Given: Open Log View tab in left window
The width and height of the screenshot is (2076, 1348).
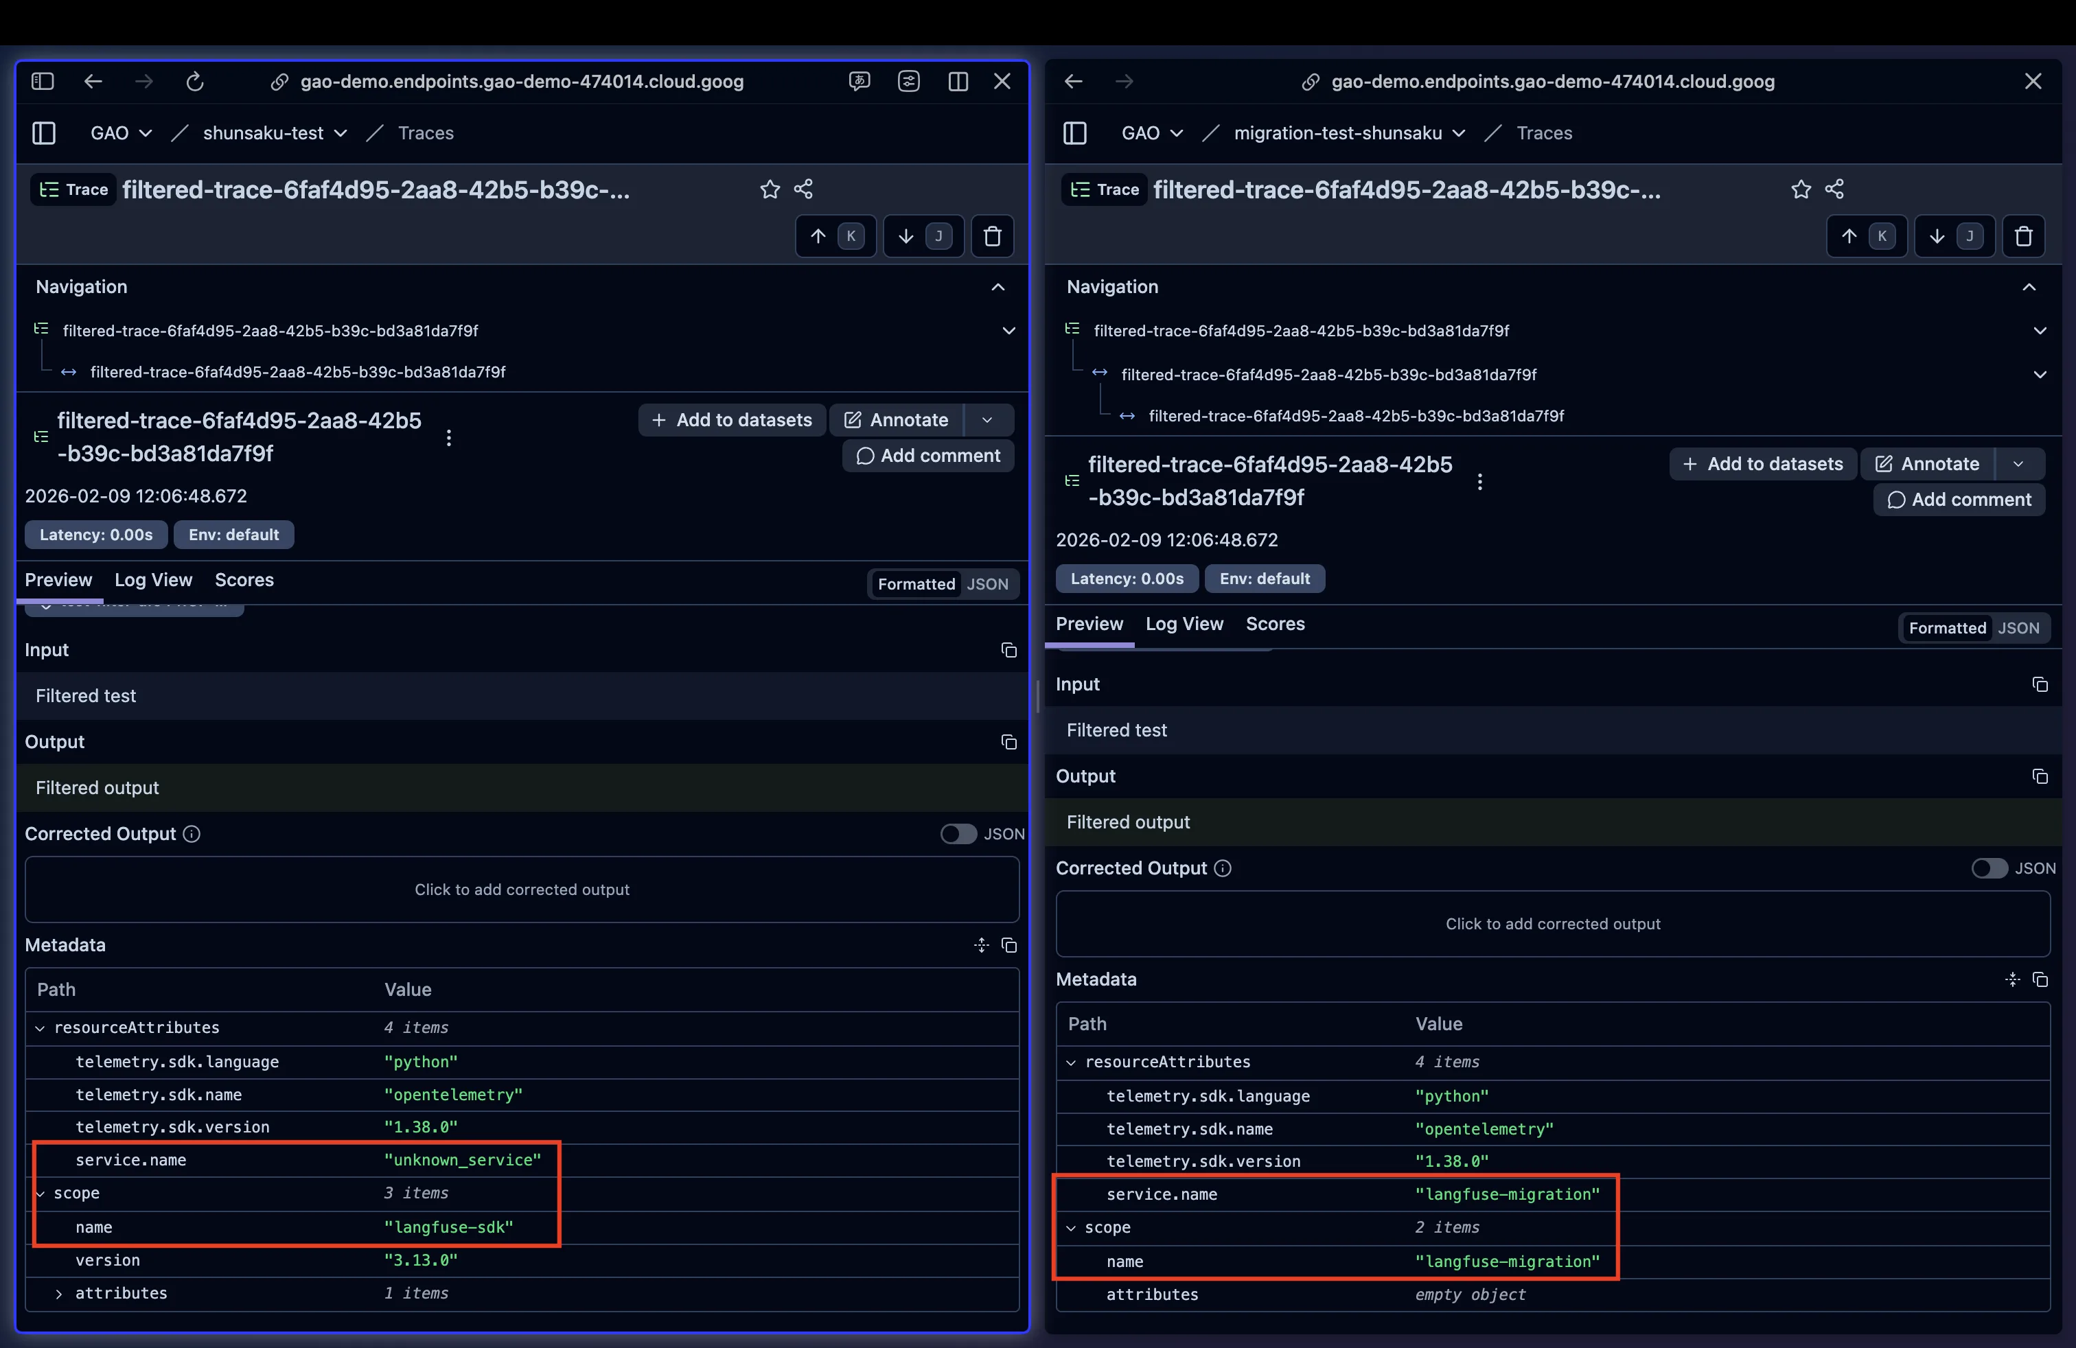Looking at the screenshot, I should (154, 580).
